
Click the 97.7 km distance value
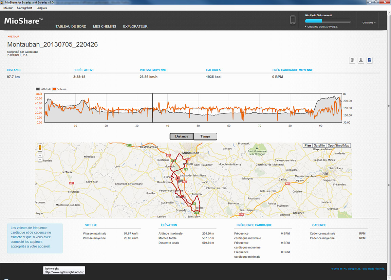(x=13, y=77)
